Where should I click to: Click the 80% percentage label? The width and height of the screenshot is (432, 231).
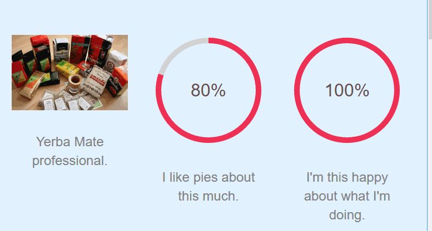(208, 90)
